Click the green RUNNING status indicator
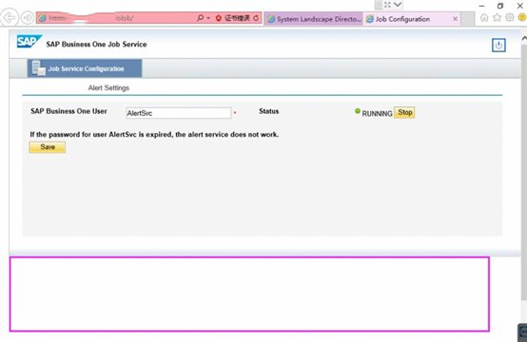This screenshot has height=342, width=527. [x=358, y=111]
